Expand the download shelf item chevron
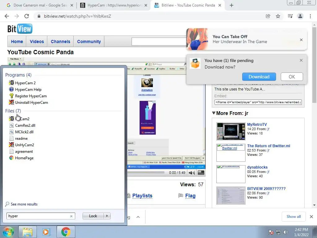This screenshot has width=317, height=238. pos(138,217)
